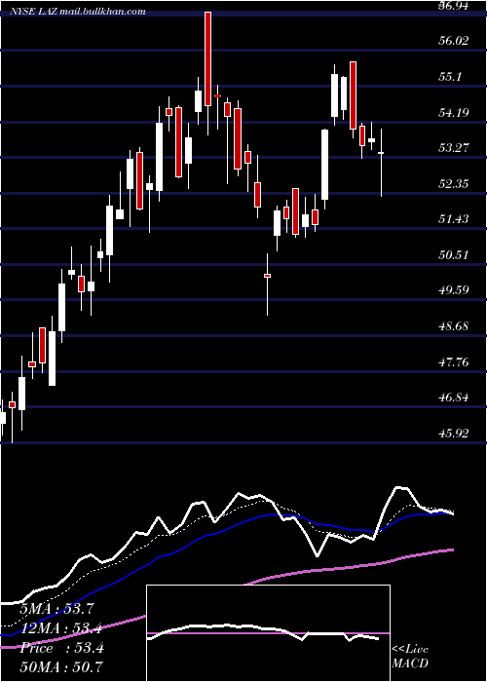Click the 'NYSE LAZ mail.bullkhan.com' header text
Screen dimensions: 487x682
point(77,12)
